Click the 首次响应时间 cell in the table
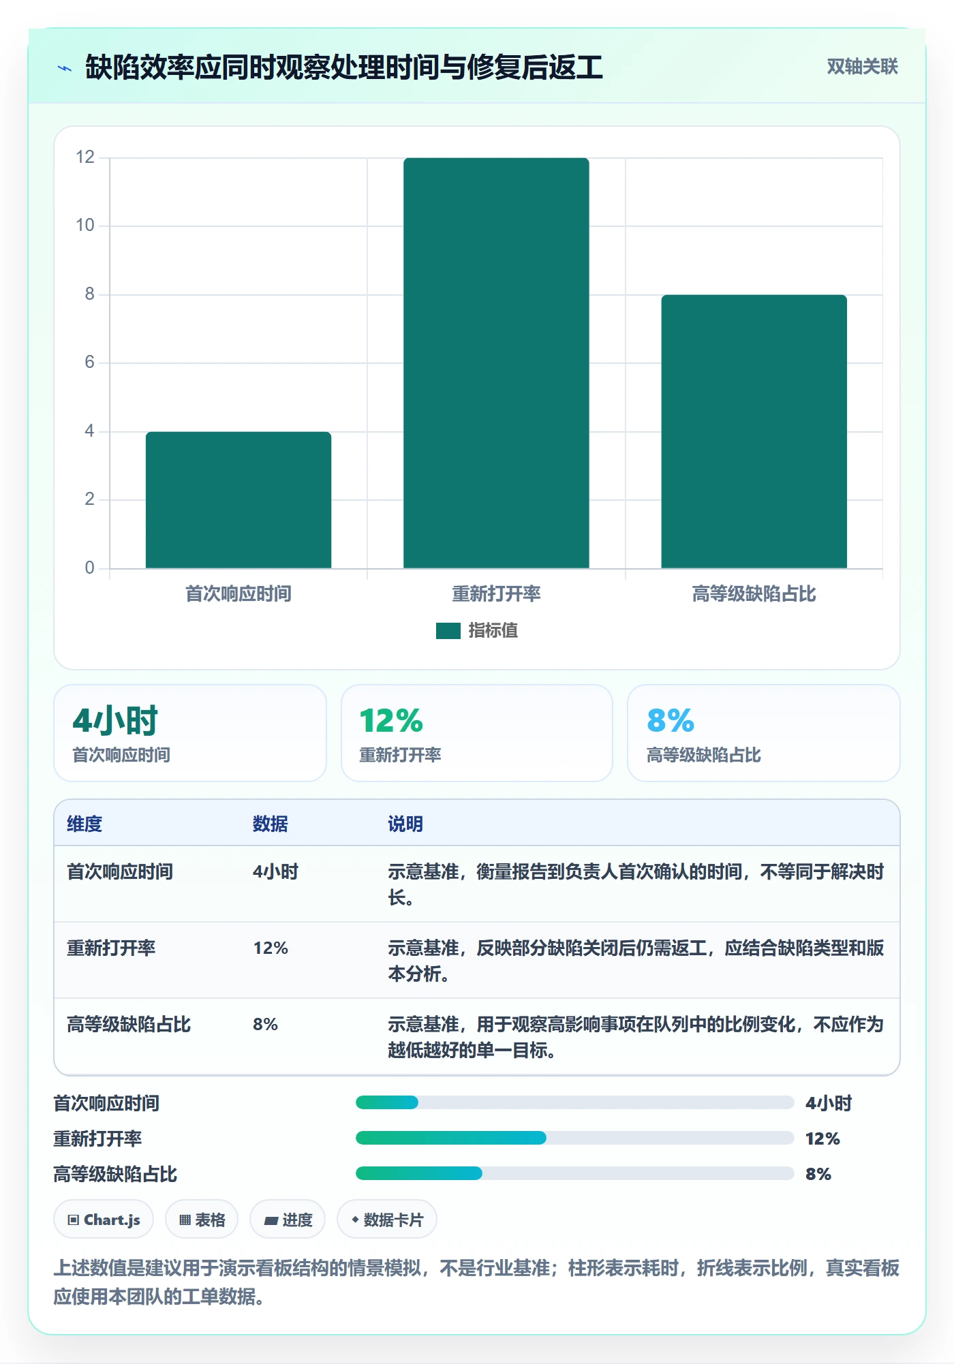Image resolution: width=954 pixels, height=1364 pixels. tap(120, 871)
